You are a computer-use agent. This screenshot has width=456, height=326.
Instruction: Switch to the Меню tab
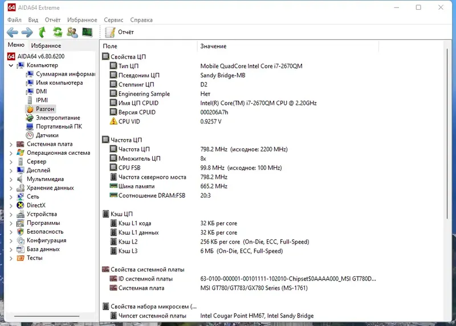click(16, 45)
